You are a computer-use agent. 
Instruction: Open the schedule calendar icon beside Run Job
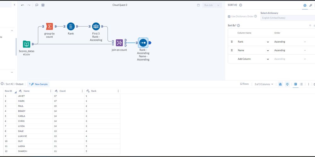198,5
